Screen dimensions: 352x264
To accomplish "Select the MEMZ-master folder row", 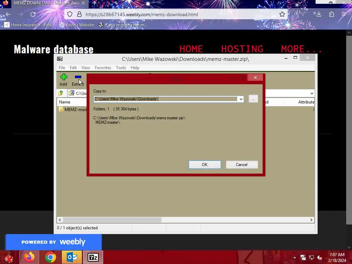I will pyautogui.click(x=73, y=110).
